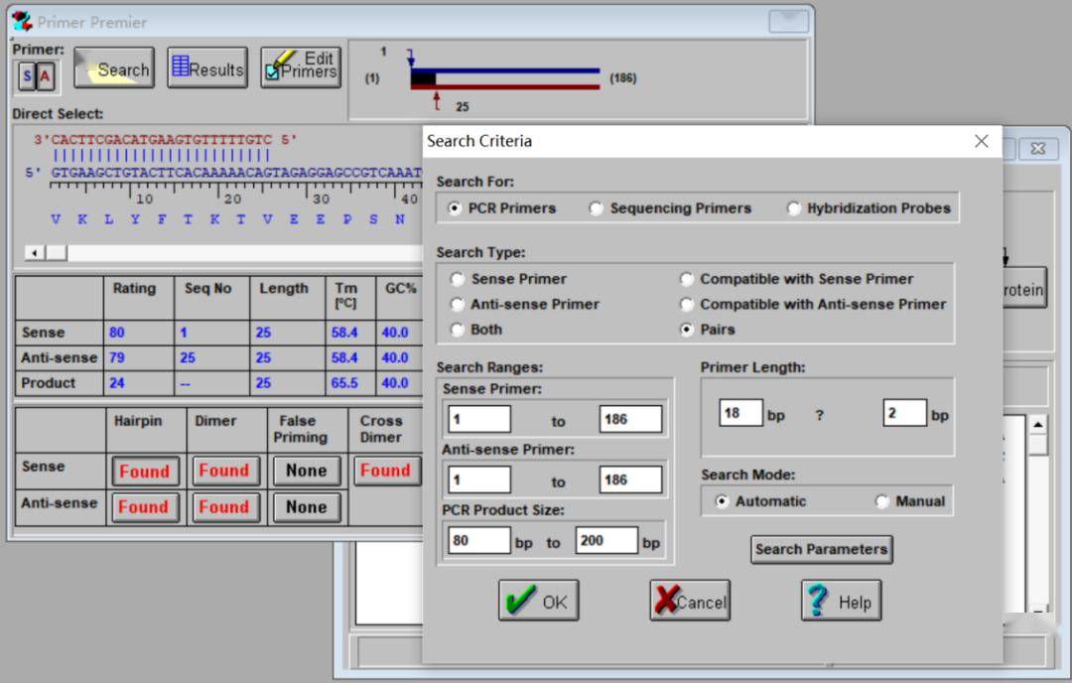Open Help with question mark button
This screenshot has width=1072, height=683.
(841, 602)
